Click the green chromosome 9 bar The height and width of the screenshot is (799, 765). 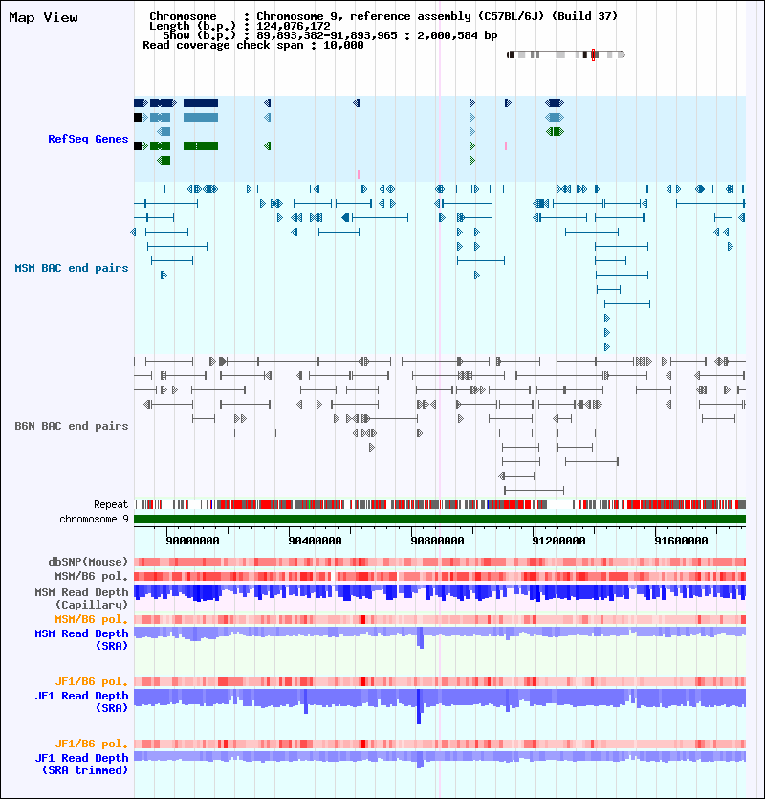(x=439, y=519)
